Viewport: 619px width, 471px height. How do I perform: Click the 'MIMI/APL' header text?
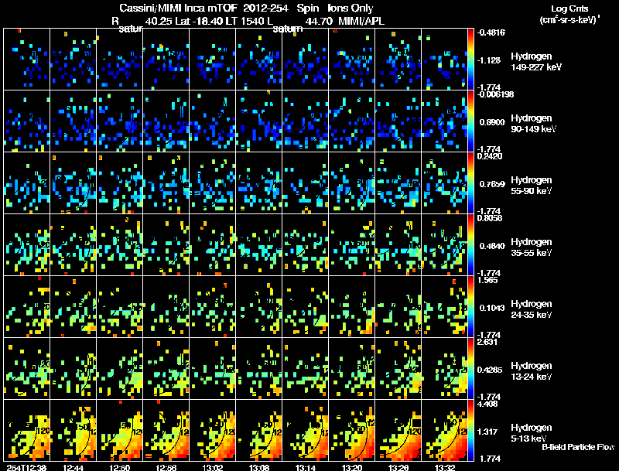tap(361, 21)
